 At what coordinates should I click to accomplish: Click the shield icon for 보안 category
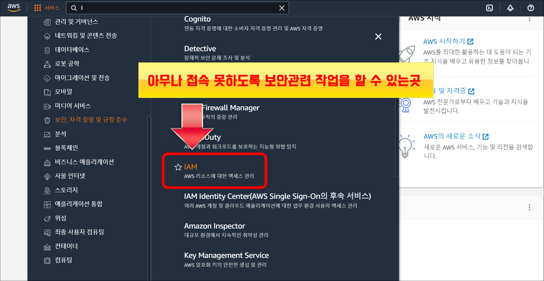tap(47, 120)
